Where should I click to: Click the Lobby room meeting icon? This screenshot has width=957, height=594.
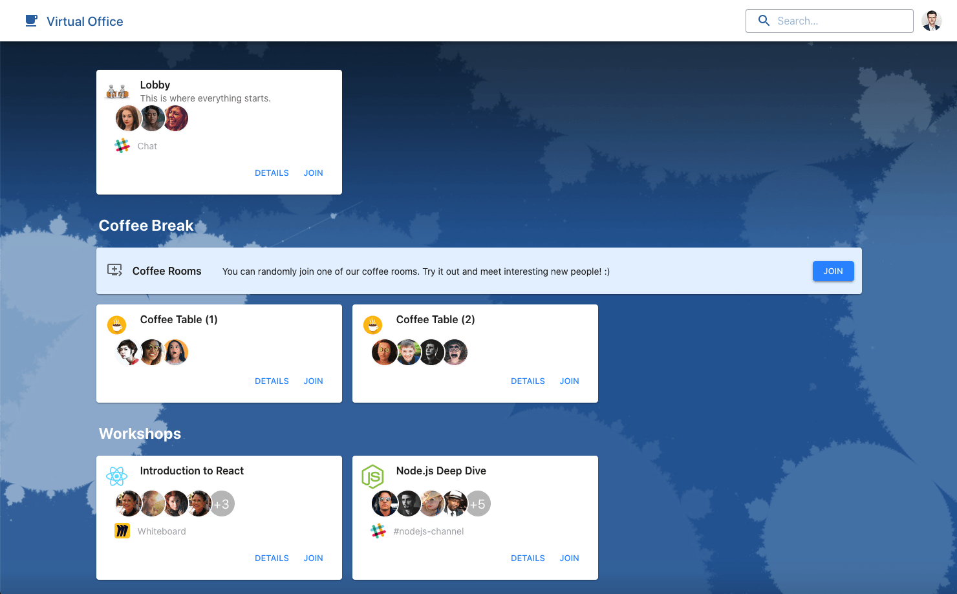coord(117,91)
